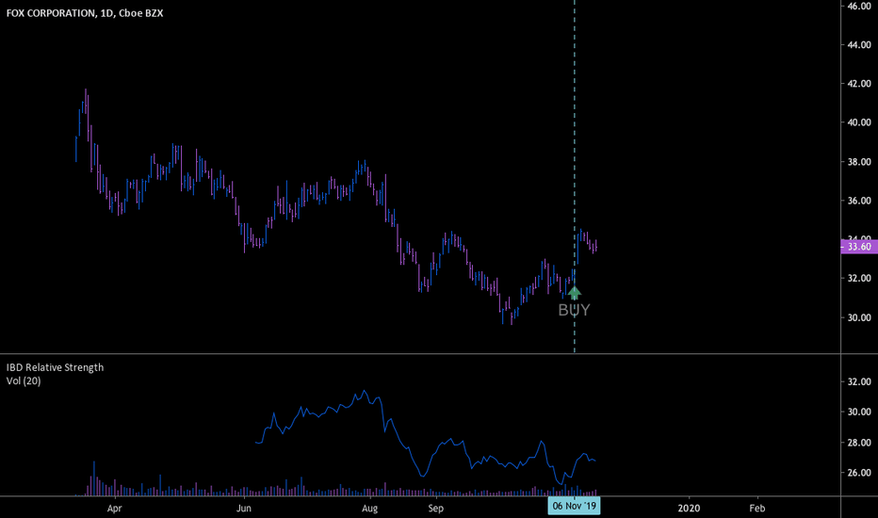Click the 38.00 price axis label
The height and width of the screenshot is (518, 878).
click(x=859, y=162)
